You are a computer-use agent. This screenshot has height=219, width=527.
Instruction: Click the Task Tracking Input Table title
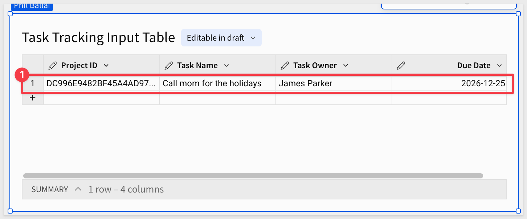(99, 38)
